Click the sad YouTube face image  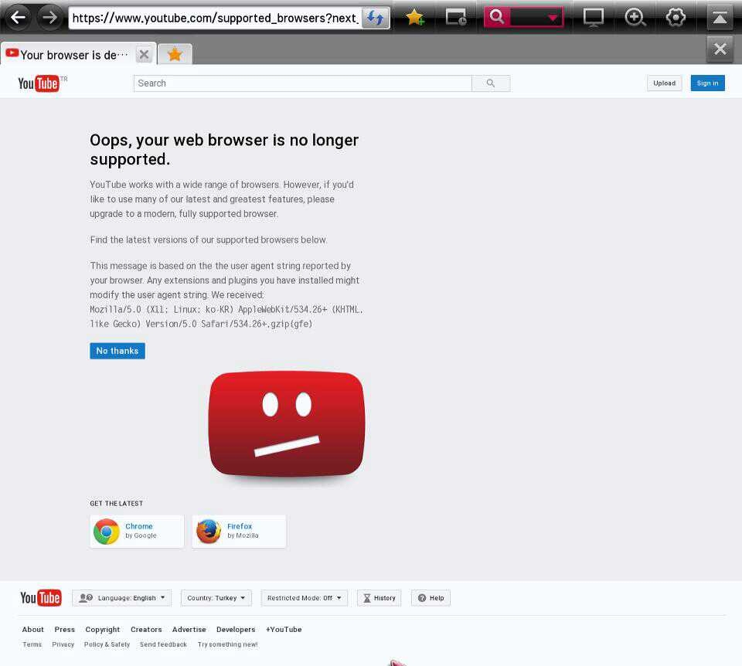[286, 424]
